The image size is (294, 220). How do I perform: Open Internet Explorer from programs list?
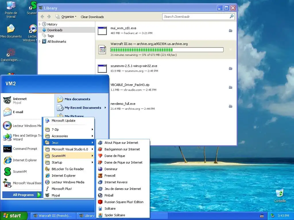(x=69, y=176)
